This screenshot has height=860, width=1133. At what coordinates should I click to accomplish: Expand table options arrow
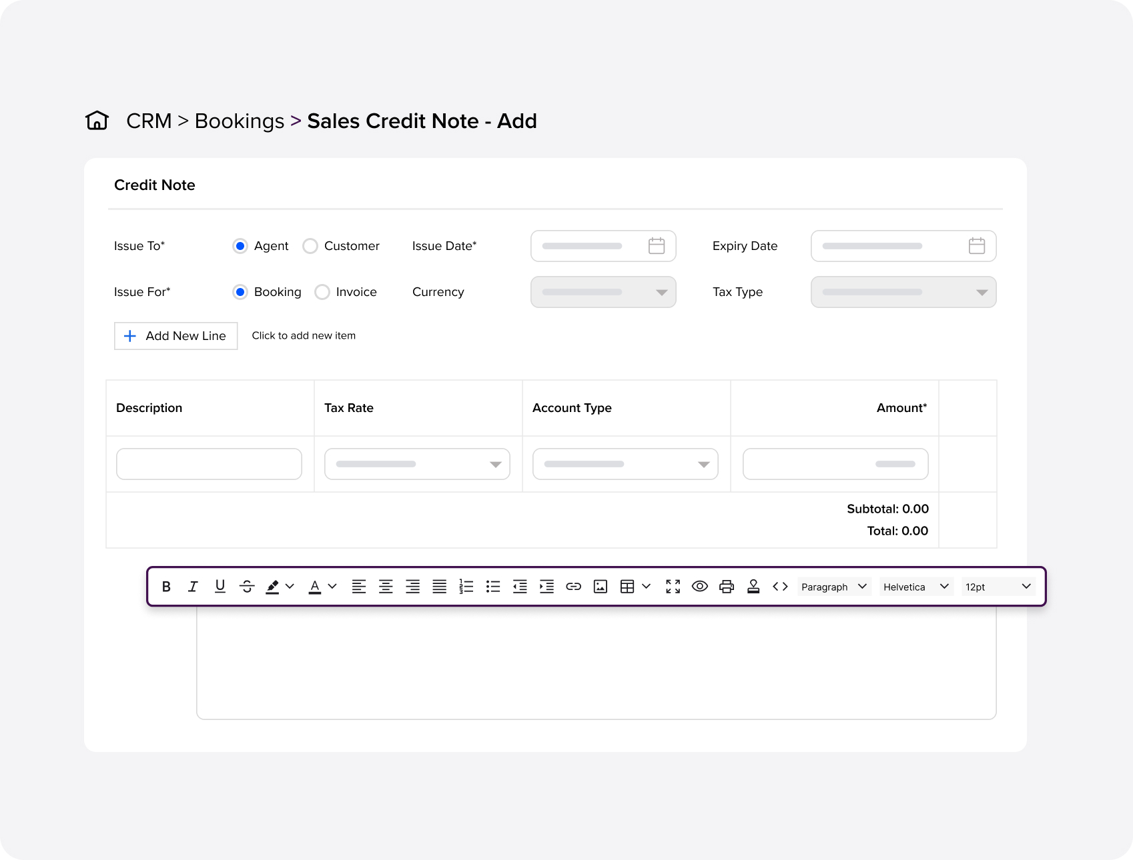click(x=646, y=587)
